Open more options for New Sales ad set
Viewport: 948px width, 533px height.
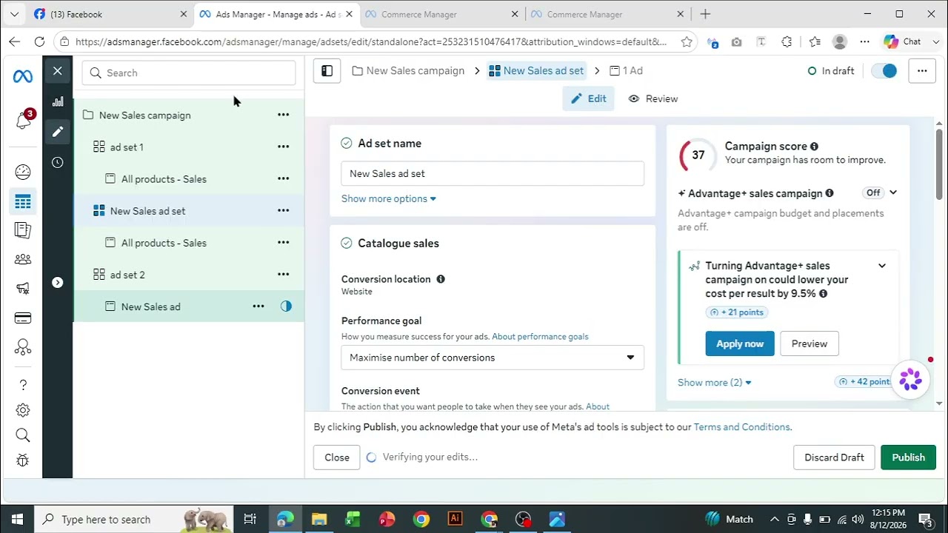(x=283, y=210)
